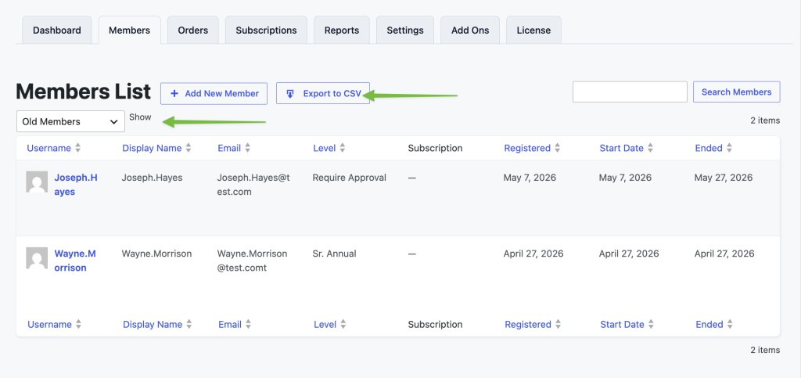Open the License tab
The width and height of the screenshot is (801, 378).
click(533, 31)
